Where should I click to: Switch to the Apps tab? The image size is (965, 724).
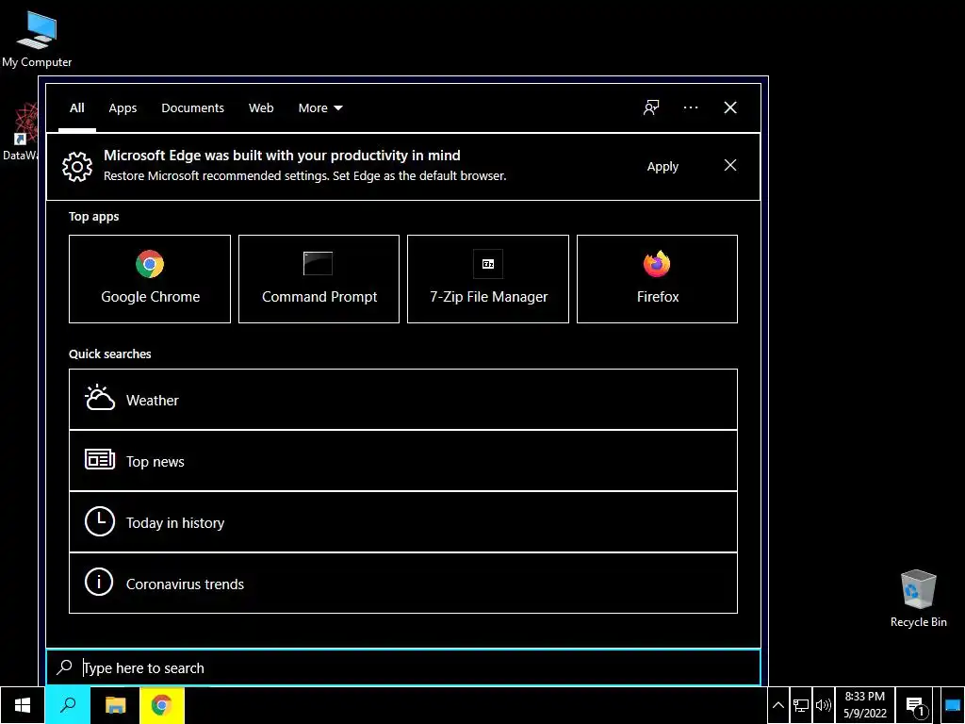123,108
